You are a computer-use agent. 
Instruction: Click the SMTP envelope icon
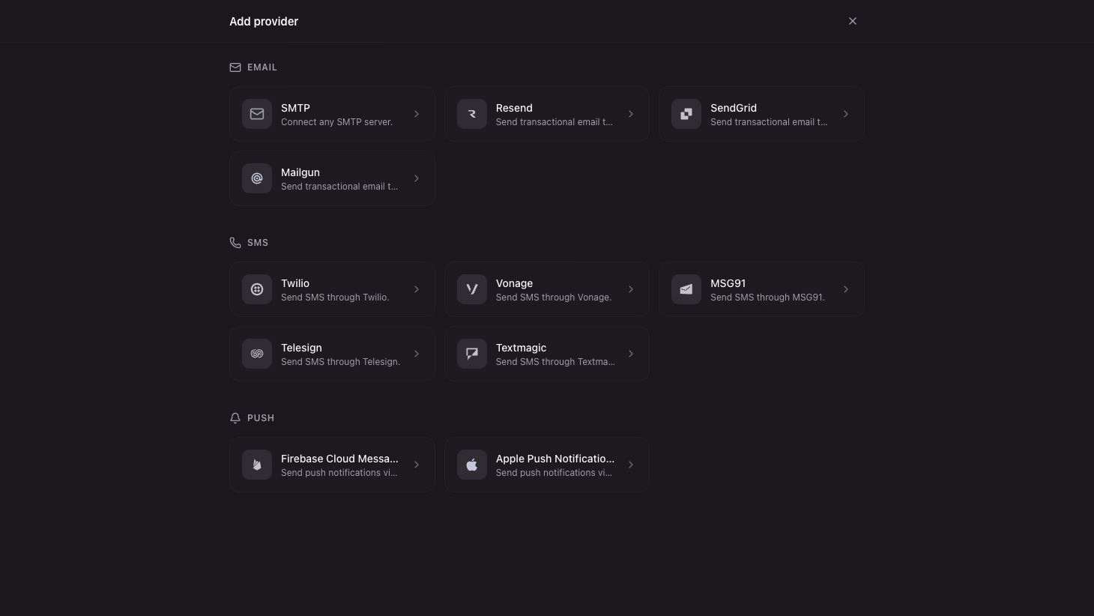(x=257, y=114)
